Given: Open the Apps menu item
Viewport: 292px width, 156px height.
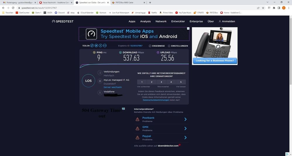Looking at the screenshot, I should pyautogui.click(x=132, y=21).
